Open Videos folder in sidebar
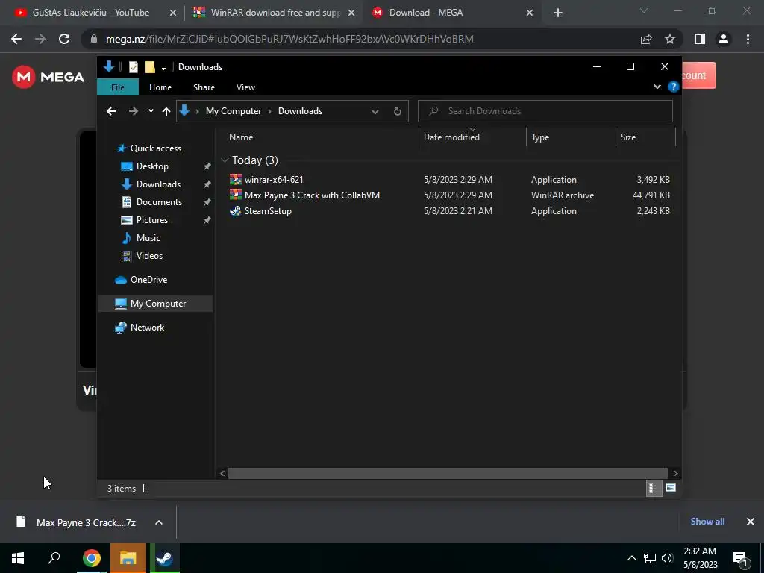 149,256
